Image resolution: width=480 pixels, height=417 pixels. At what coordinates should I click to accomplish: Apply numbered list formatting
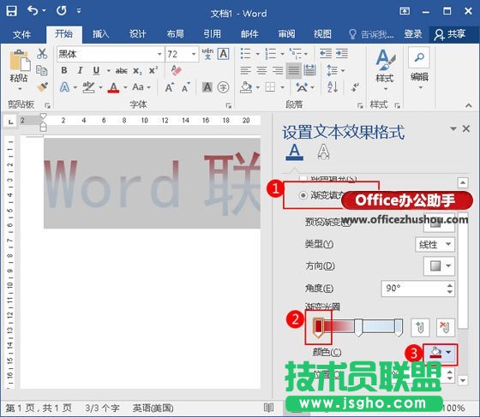tap(271, 53)
